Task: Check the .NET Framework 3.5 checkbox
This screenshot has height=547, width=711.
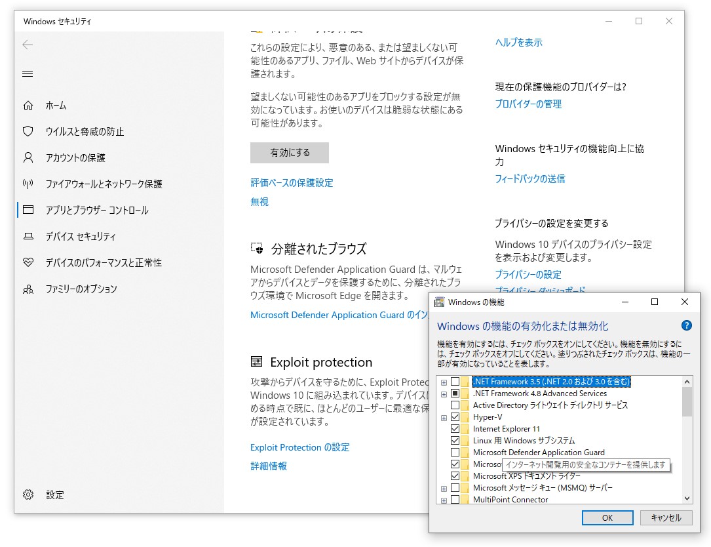Action: (455, 381)
